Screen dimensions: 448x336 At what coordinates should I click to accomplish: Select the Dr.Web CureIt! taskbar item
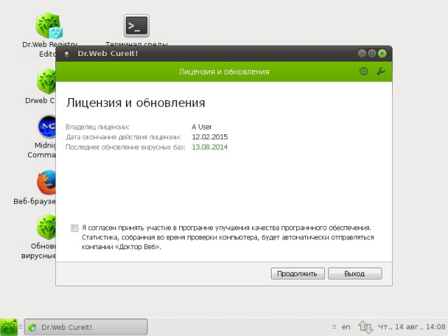point(86,327)
